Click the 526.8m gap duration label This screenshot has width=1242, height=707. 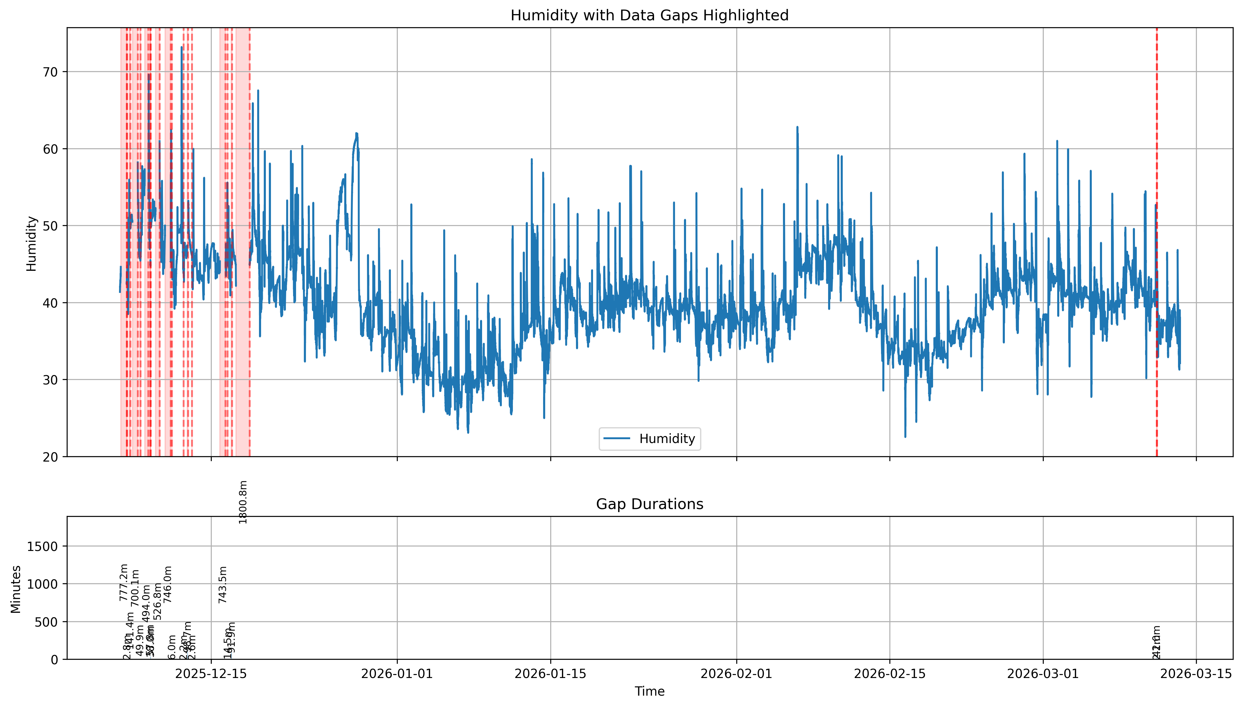157,602
